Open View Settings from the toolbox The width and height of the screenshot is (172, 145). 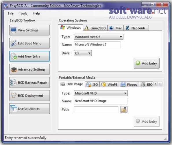(29, 30)
